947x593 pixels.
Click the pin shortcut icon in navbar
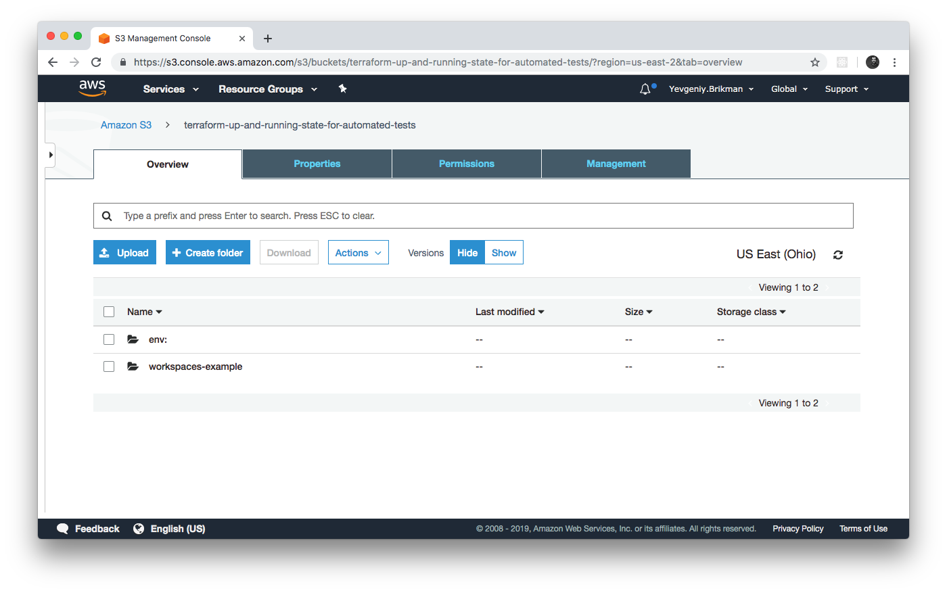(343, 89)
